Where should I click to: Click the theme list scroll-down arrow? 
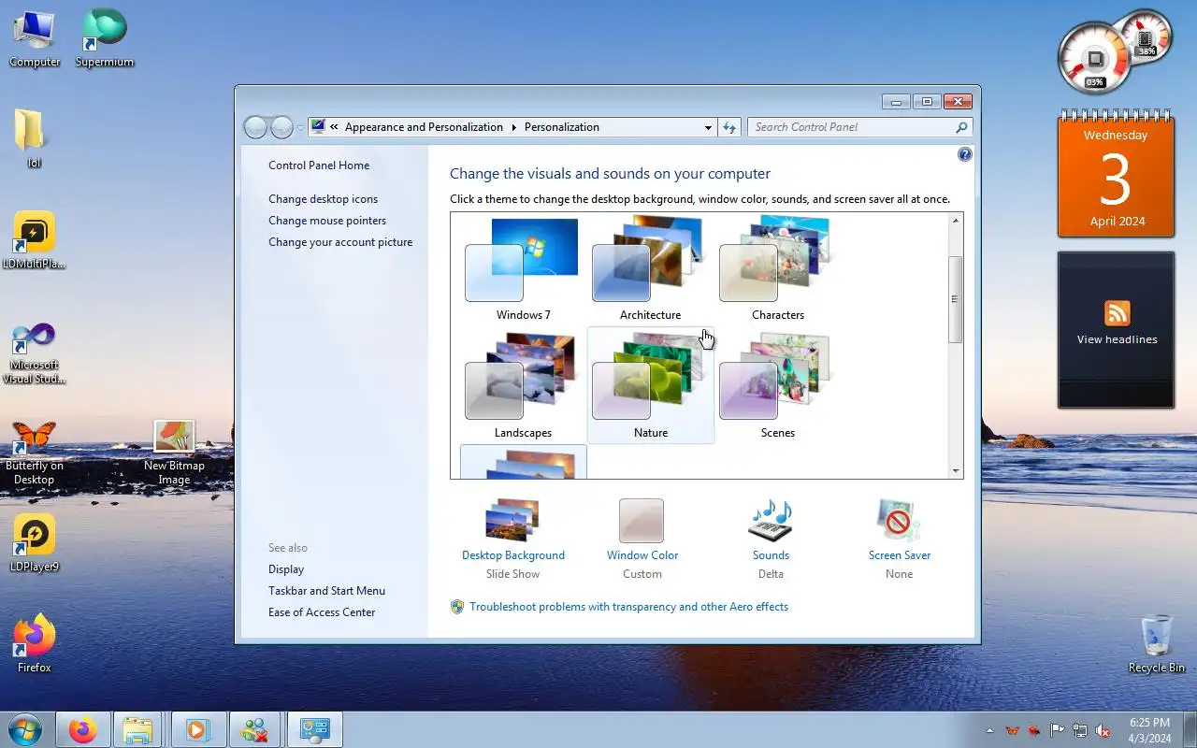[955, 471]
